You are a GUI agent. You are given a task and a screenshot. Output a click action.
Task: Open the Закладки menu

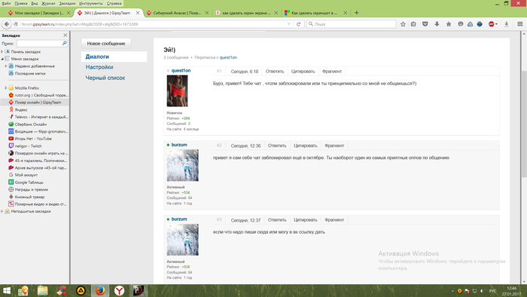coord(67,3)
